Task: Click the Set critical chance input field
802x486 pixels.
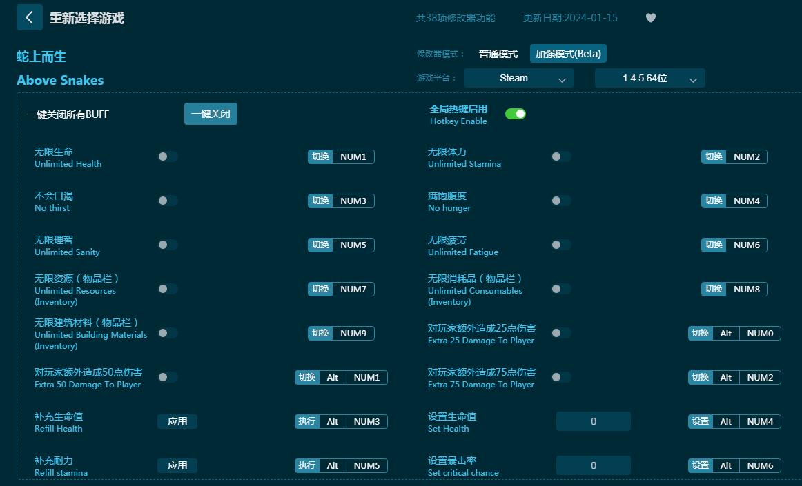Action: click(593, 465)
